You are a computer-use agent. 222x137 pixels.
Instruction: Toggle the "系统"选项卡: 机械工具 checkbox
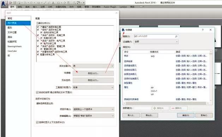click(38, 35)
